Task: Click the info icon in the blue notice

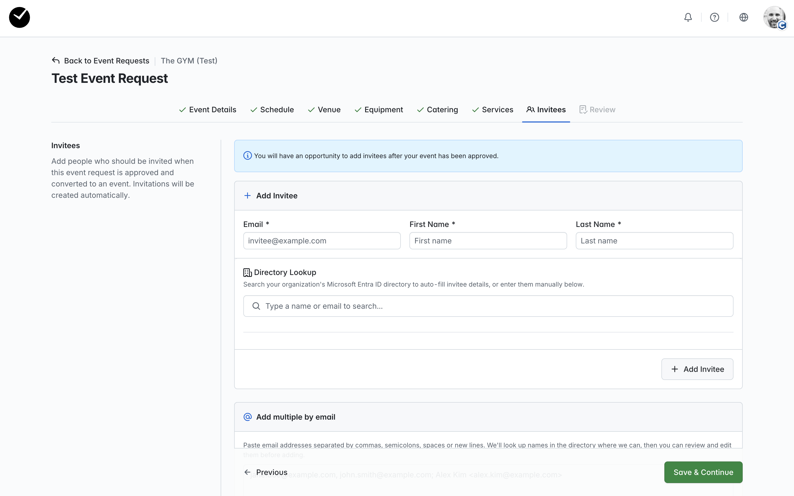Action: tap(247, 156)
